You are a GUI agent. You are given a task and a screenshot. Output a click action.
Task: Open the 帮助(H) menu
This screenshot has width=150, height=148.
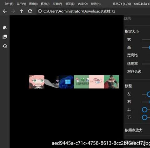pyautogui.click(x=96, y=4)
